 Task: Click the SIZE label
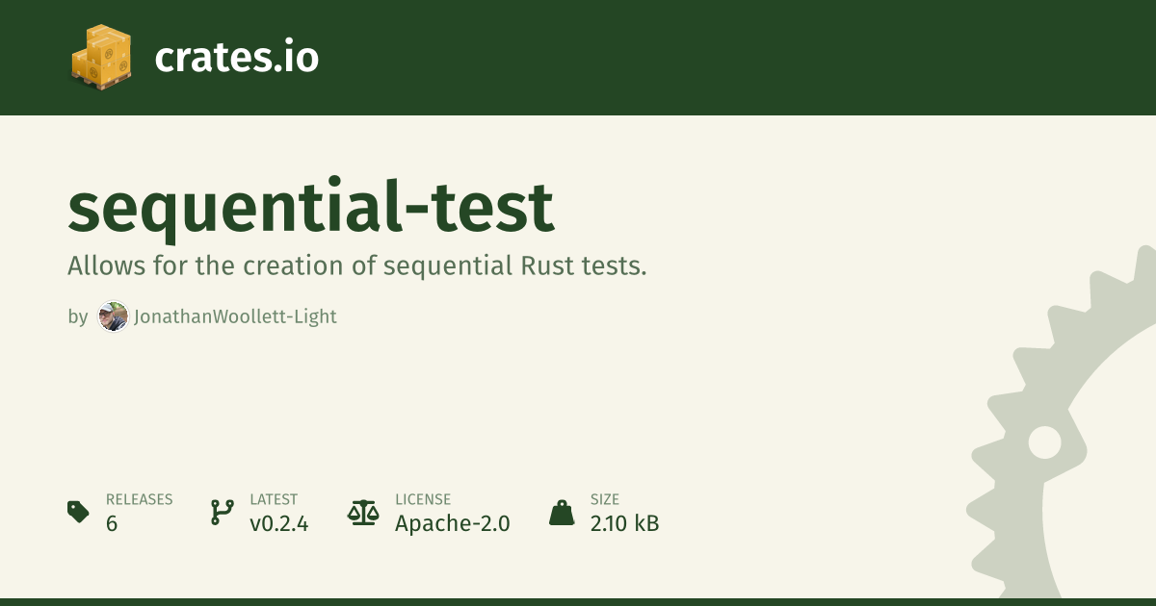[x=605, y=499]
